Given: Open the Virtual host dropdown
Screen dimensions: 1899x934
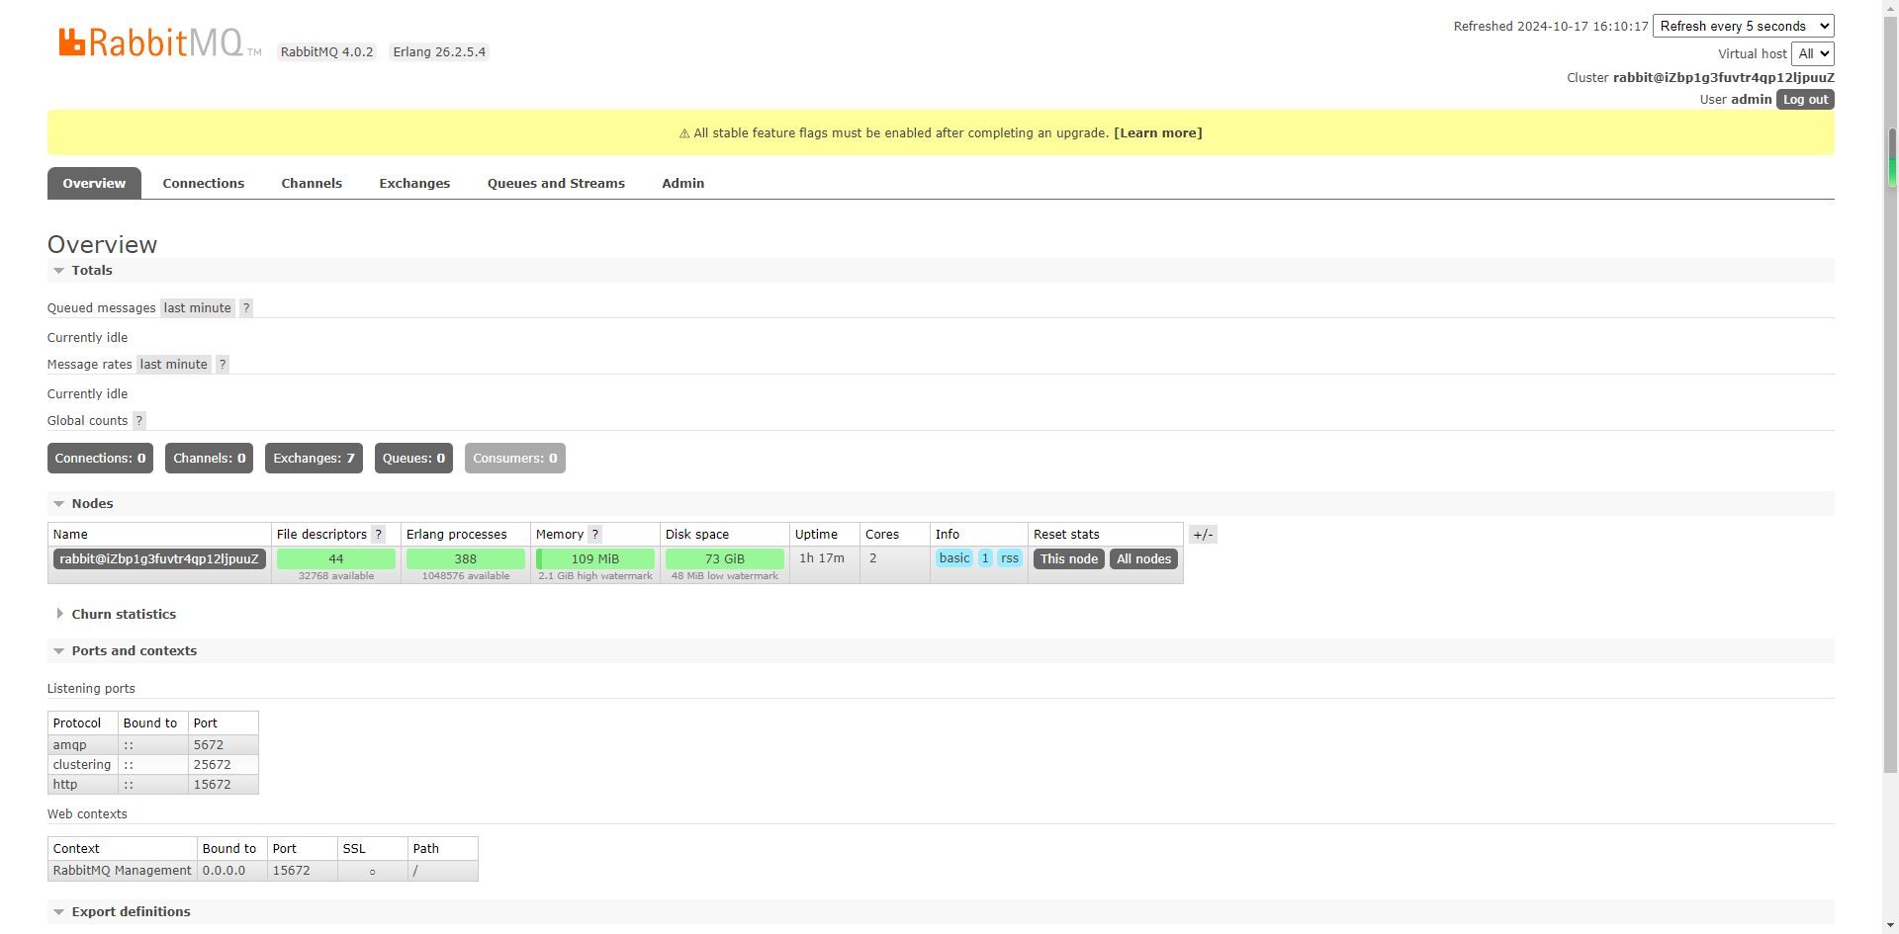Looking at the screenshot, I should [x=1813, y=54].
